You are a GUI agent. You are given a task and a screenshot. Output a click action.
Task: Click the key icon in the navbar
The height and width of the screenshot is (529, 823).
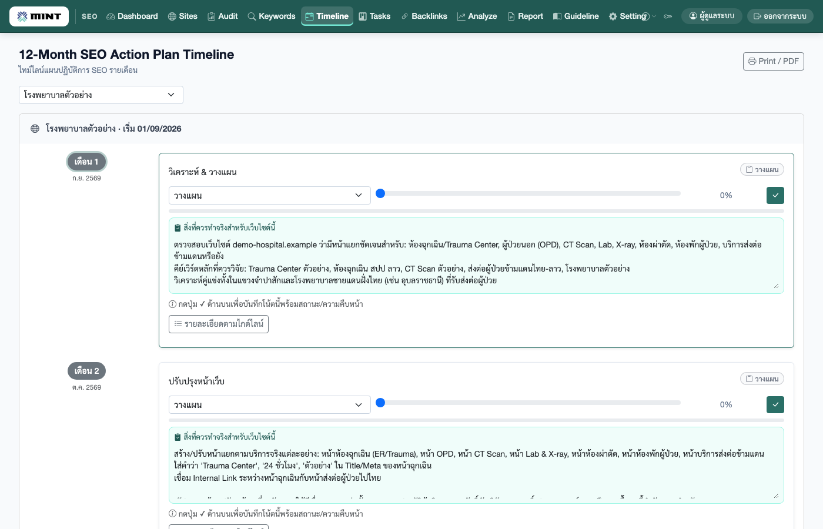click(x=668, y=16)
